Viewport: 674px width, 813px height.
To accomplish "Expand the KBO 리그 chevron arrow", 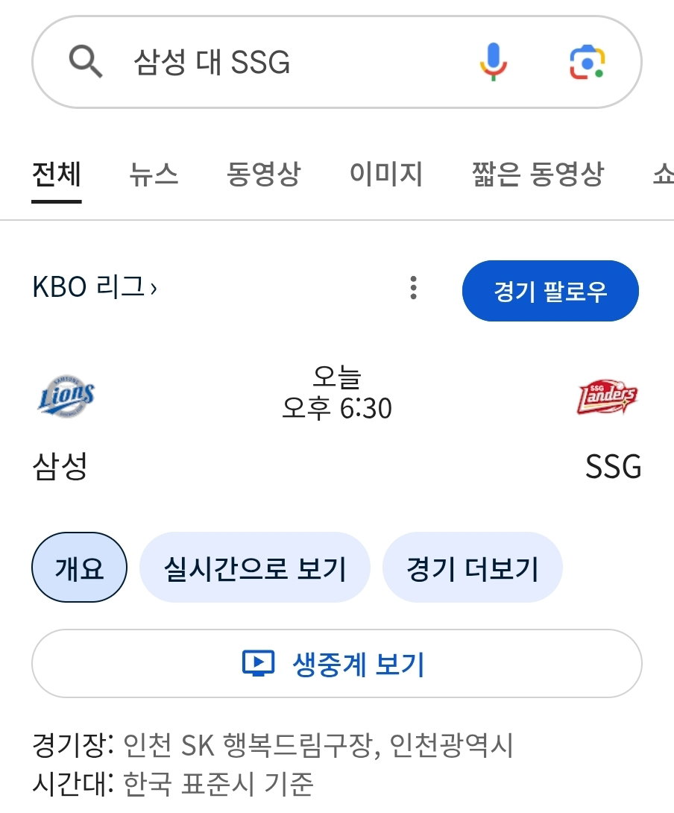I will click(x=154, y=289).
